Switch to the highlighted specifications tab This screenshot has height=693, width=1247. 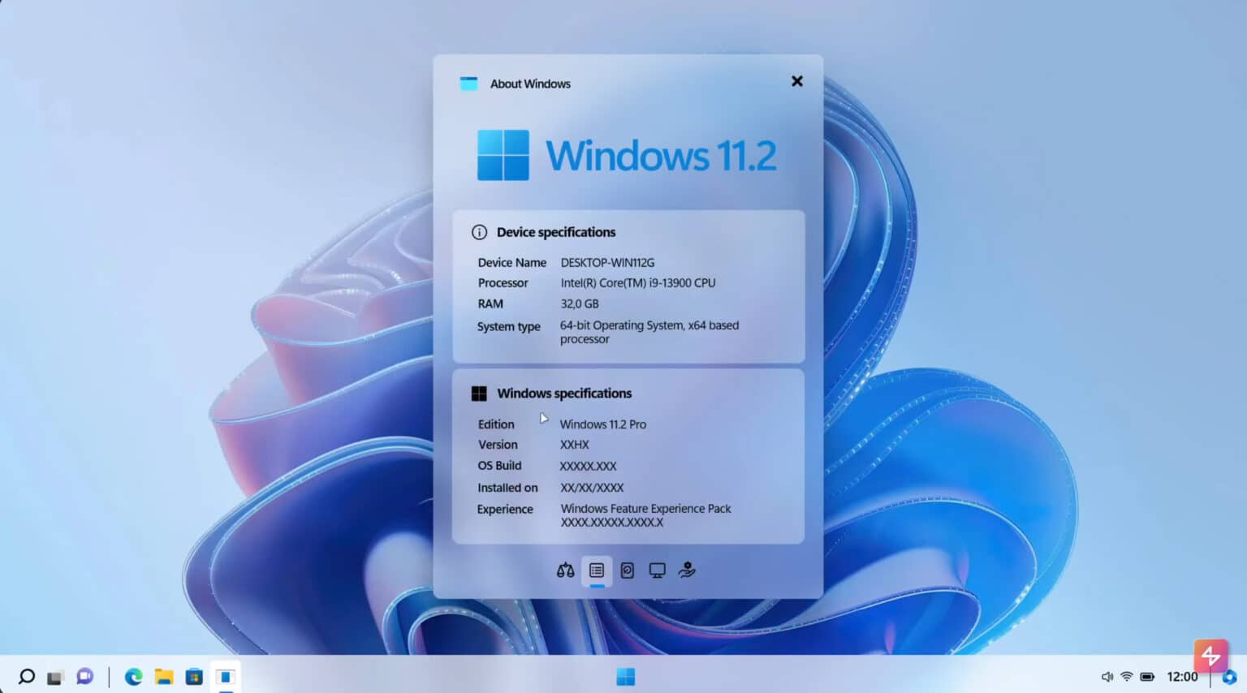point(597,570)
